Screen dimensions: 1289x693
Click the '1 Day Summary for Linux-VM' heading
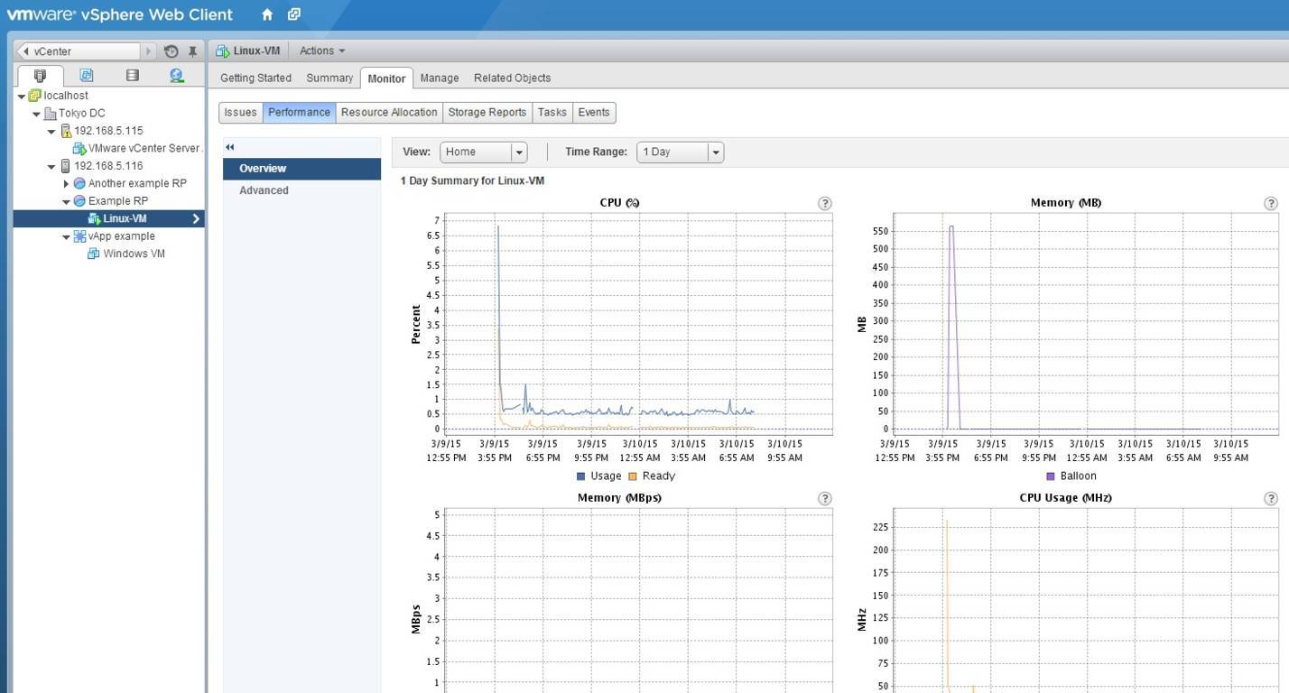[472, 181]
